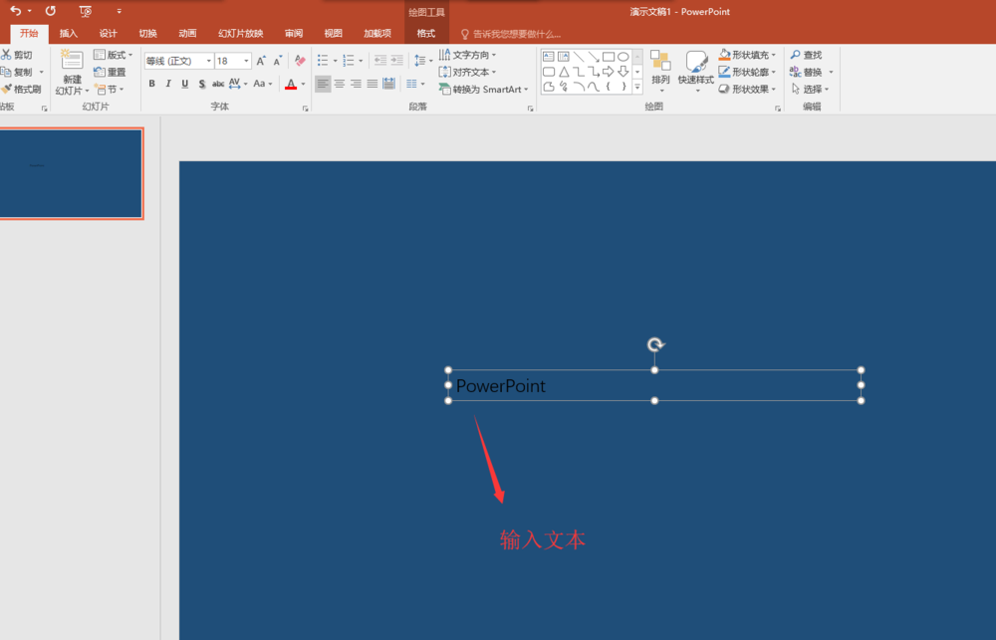This screenshot has height=640, width=996.
Task: Select the Oval shape in gallery
Action: coord(623,57)
